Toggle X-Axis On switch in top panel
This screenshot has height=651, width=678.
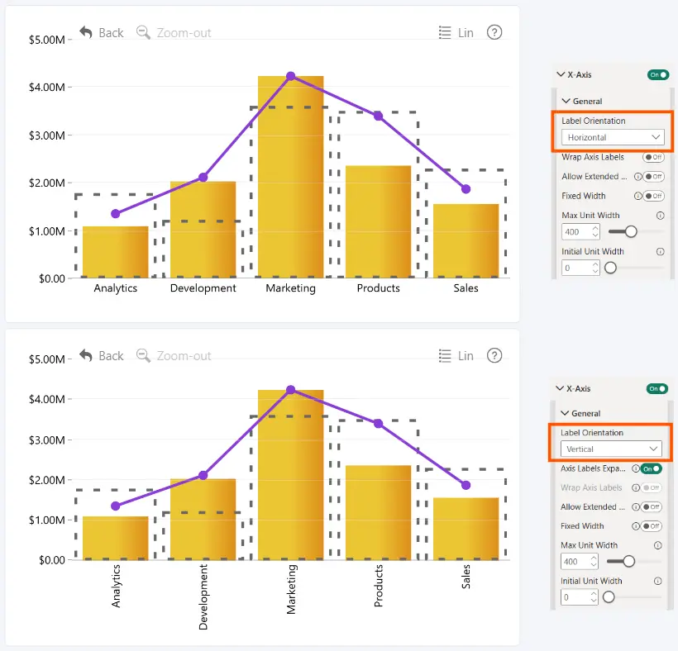(658, 74)
